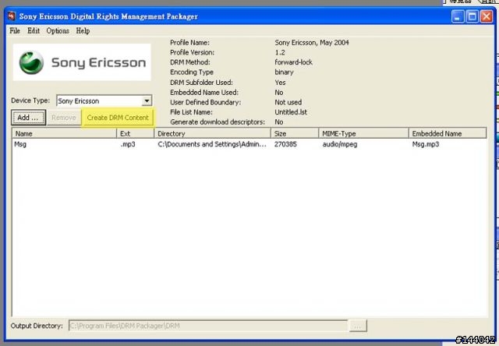Click the browse ... button beside Output Directory
The height and width of the screenshot is (346, 499).
358,326
